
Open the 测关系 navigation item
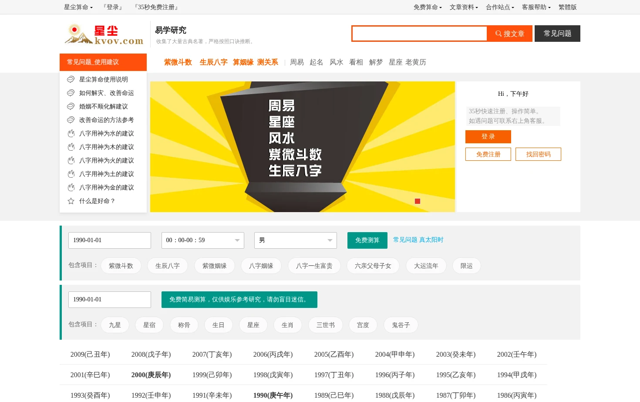[x=268, y=62]
